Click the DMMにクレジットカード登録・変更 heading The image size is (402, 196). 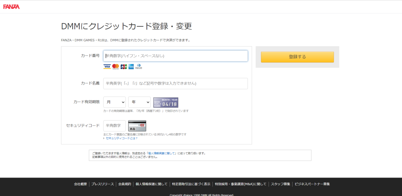(127, 26)
